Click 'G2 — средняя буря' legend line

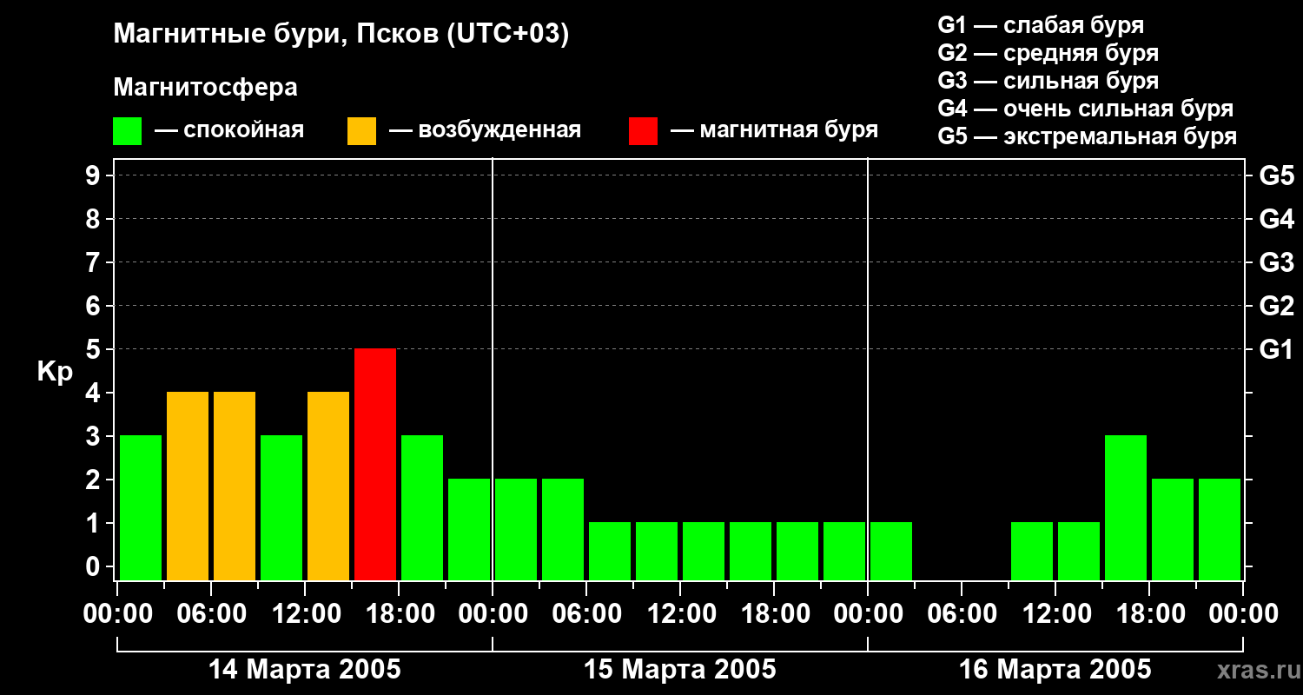pos(1048,53)
